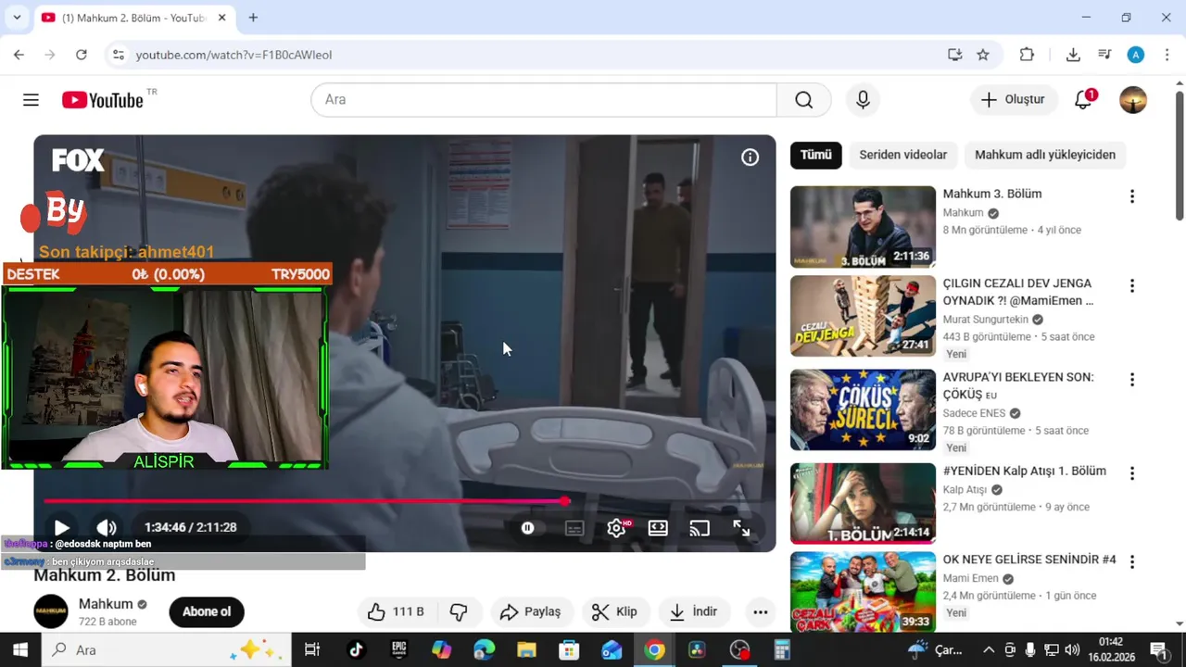1186x667 pixels.
Task: Open a new browser tab
Action: click(x=253, y=18)
